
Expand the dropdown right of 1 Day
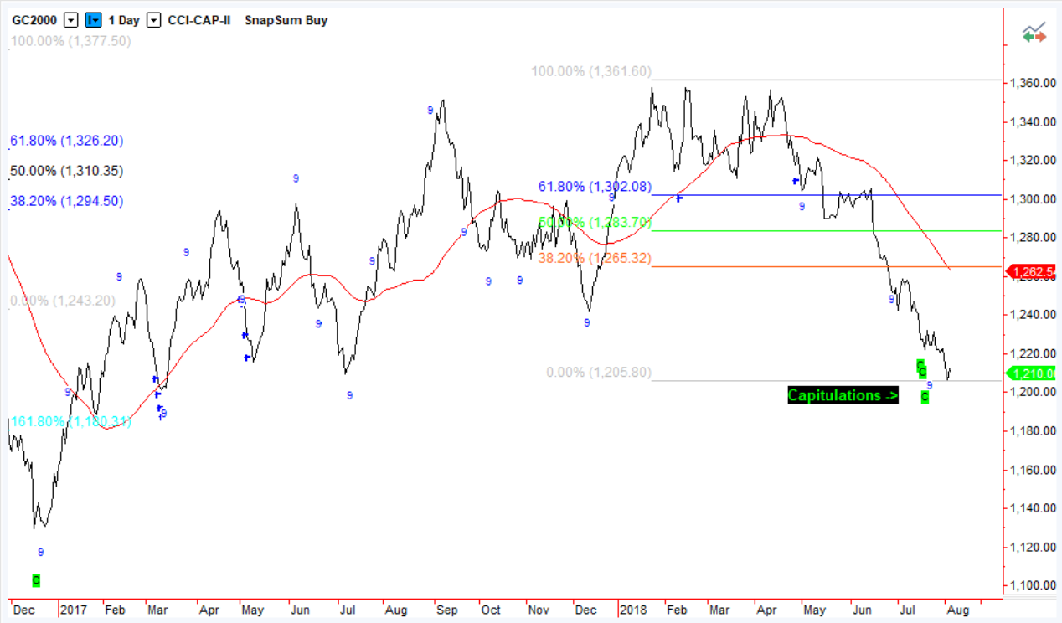point(152,20)
